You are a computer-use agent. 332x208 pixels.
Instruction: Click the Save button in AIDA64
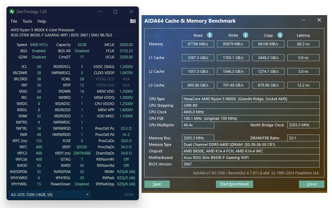click(x=157, y=184)
